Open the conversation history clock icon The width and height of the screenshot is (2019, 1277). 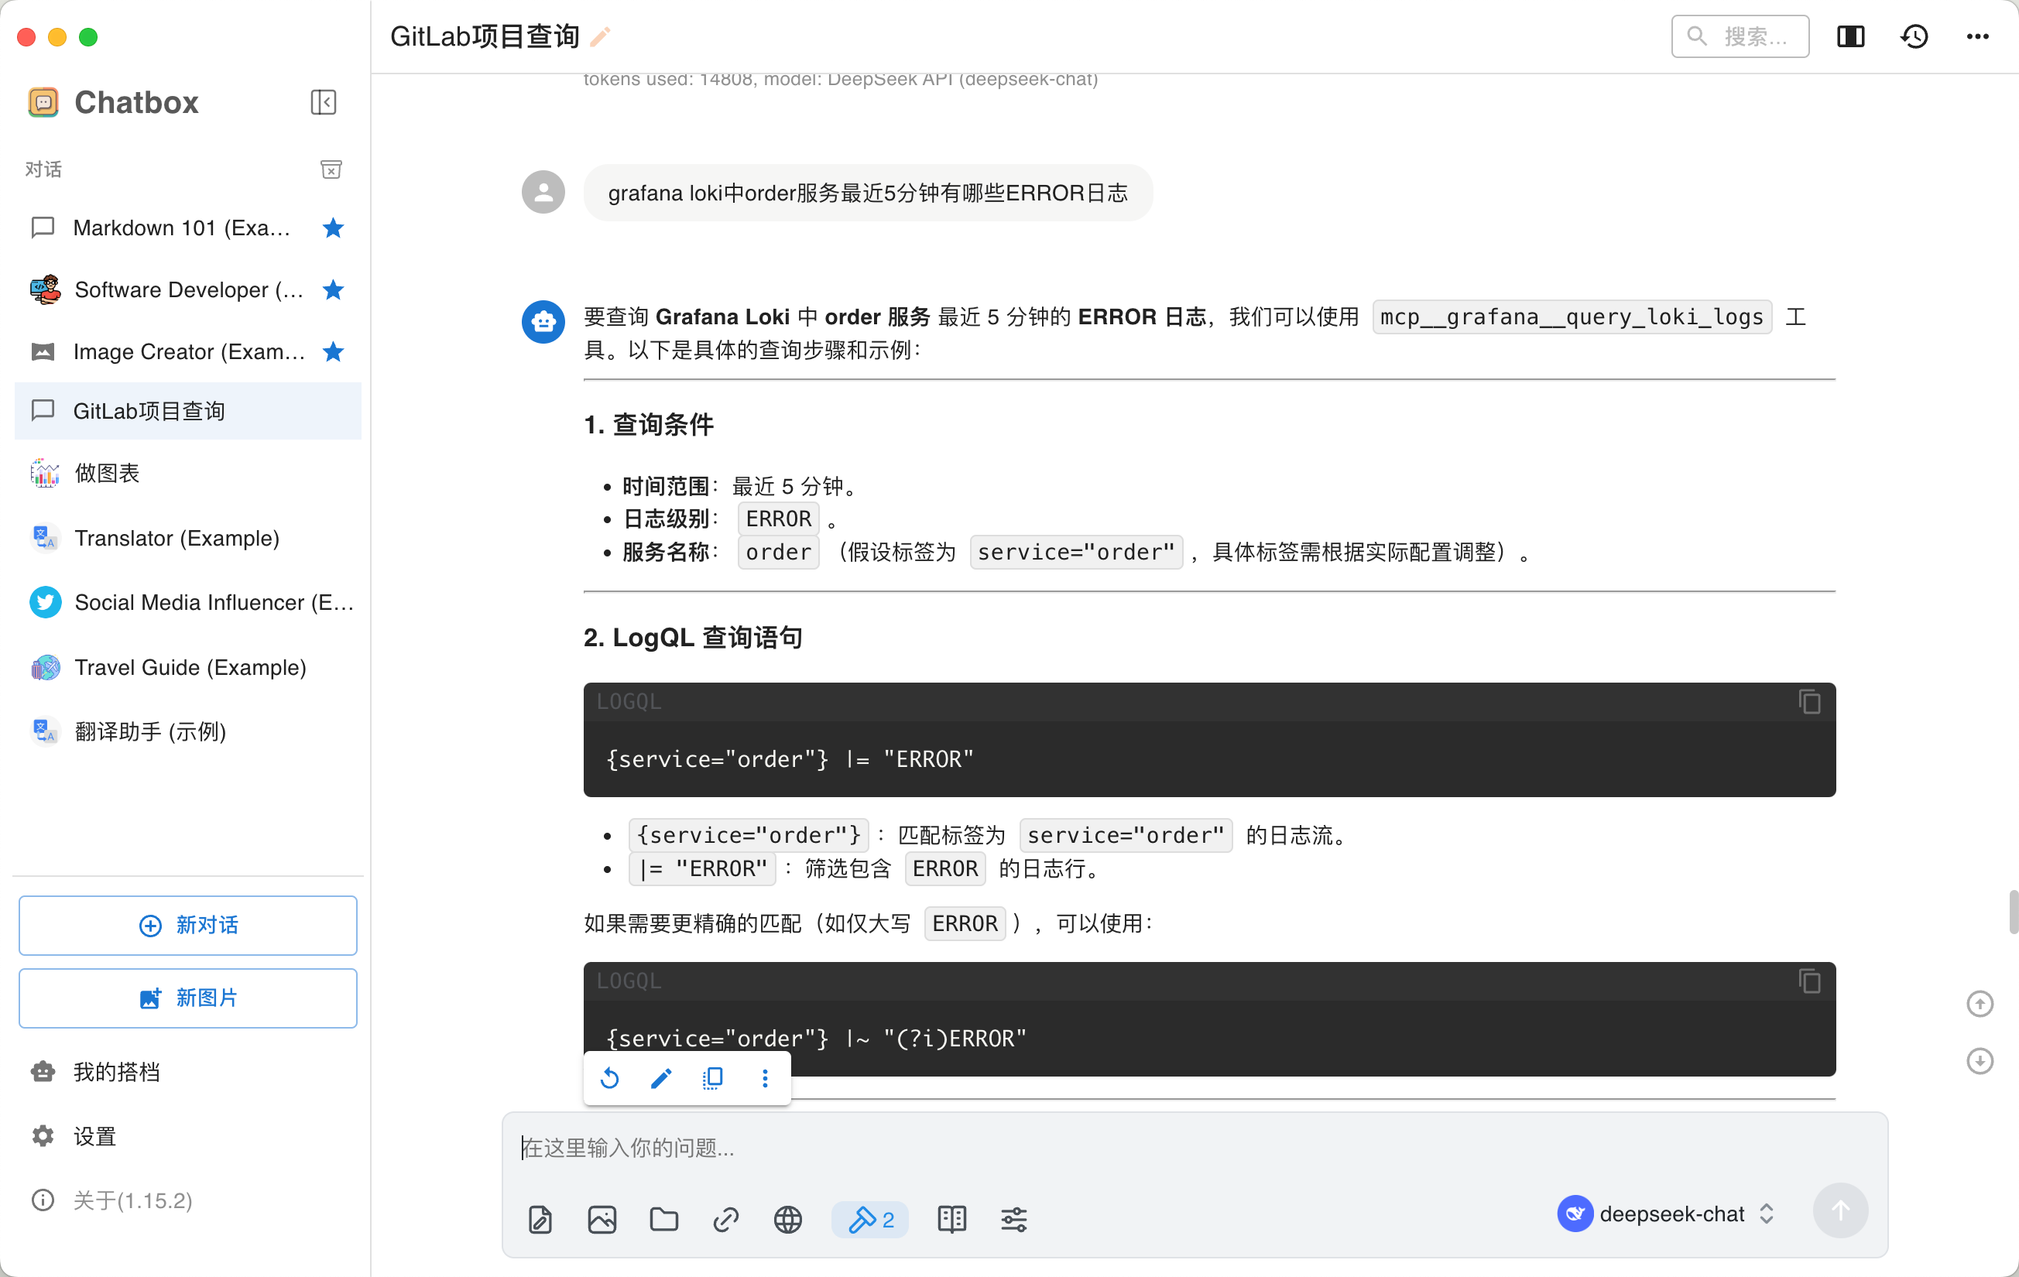click(1914, 36)
